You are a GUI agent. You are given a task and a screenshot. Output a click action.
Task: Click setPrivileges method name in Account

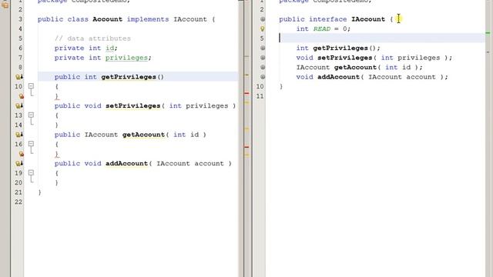coord(133,106)
